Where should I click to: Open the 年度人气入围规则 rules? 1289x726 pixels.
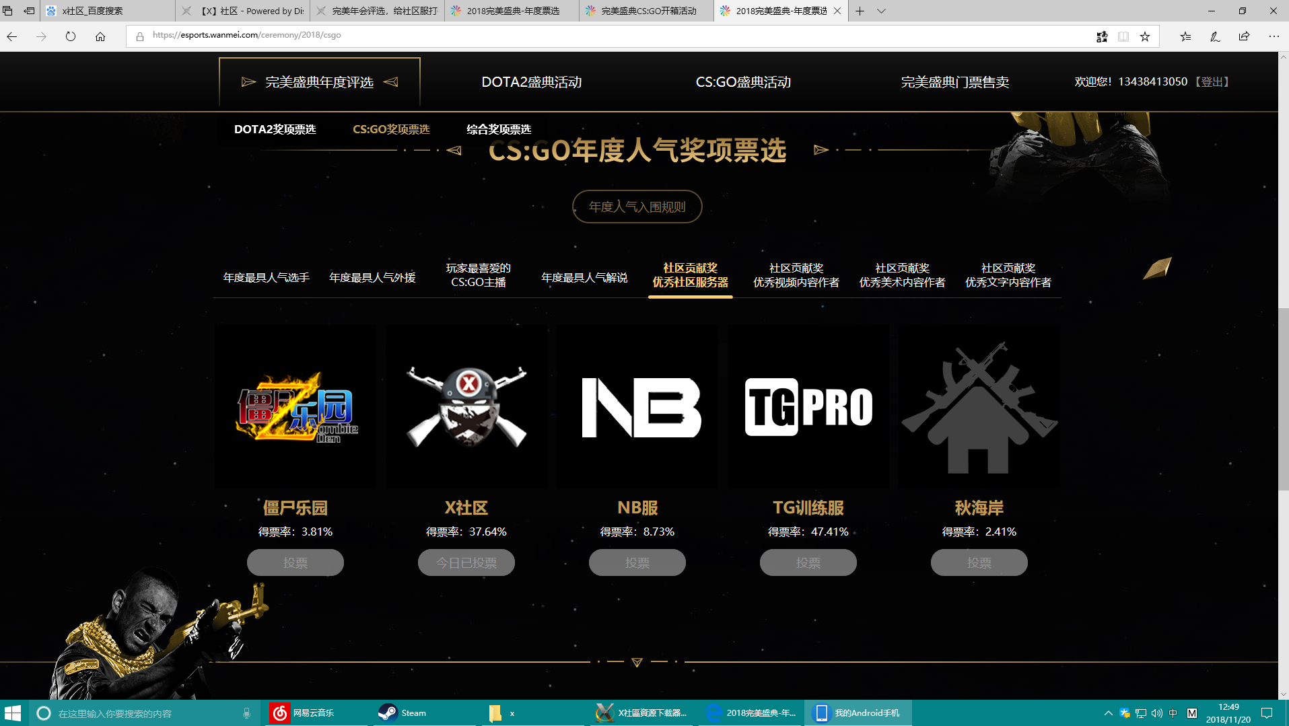(637, 207)
